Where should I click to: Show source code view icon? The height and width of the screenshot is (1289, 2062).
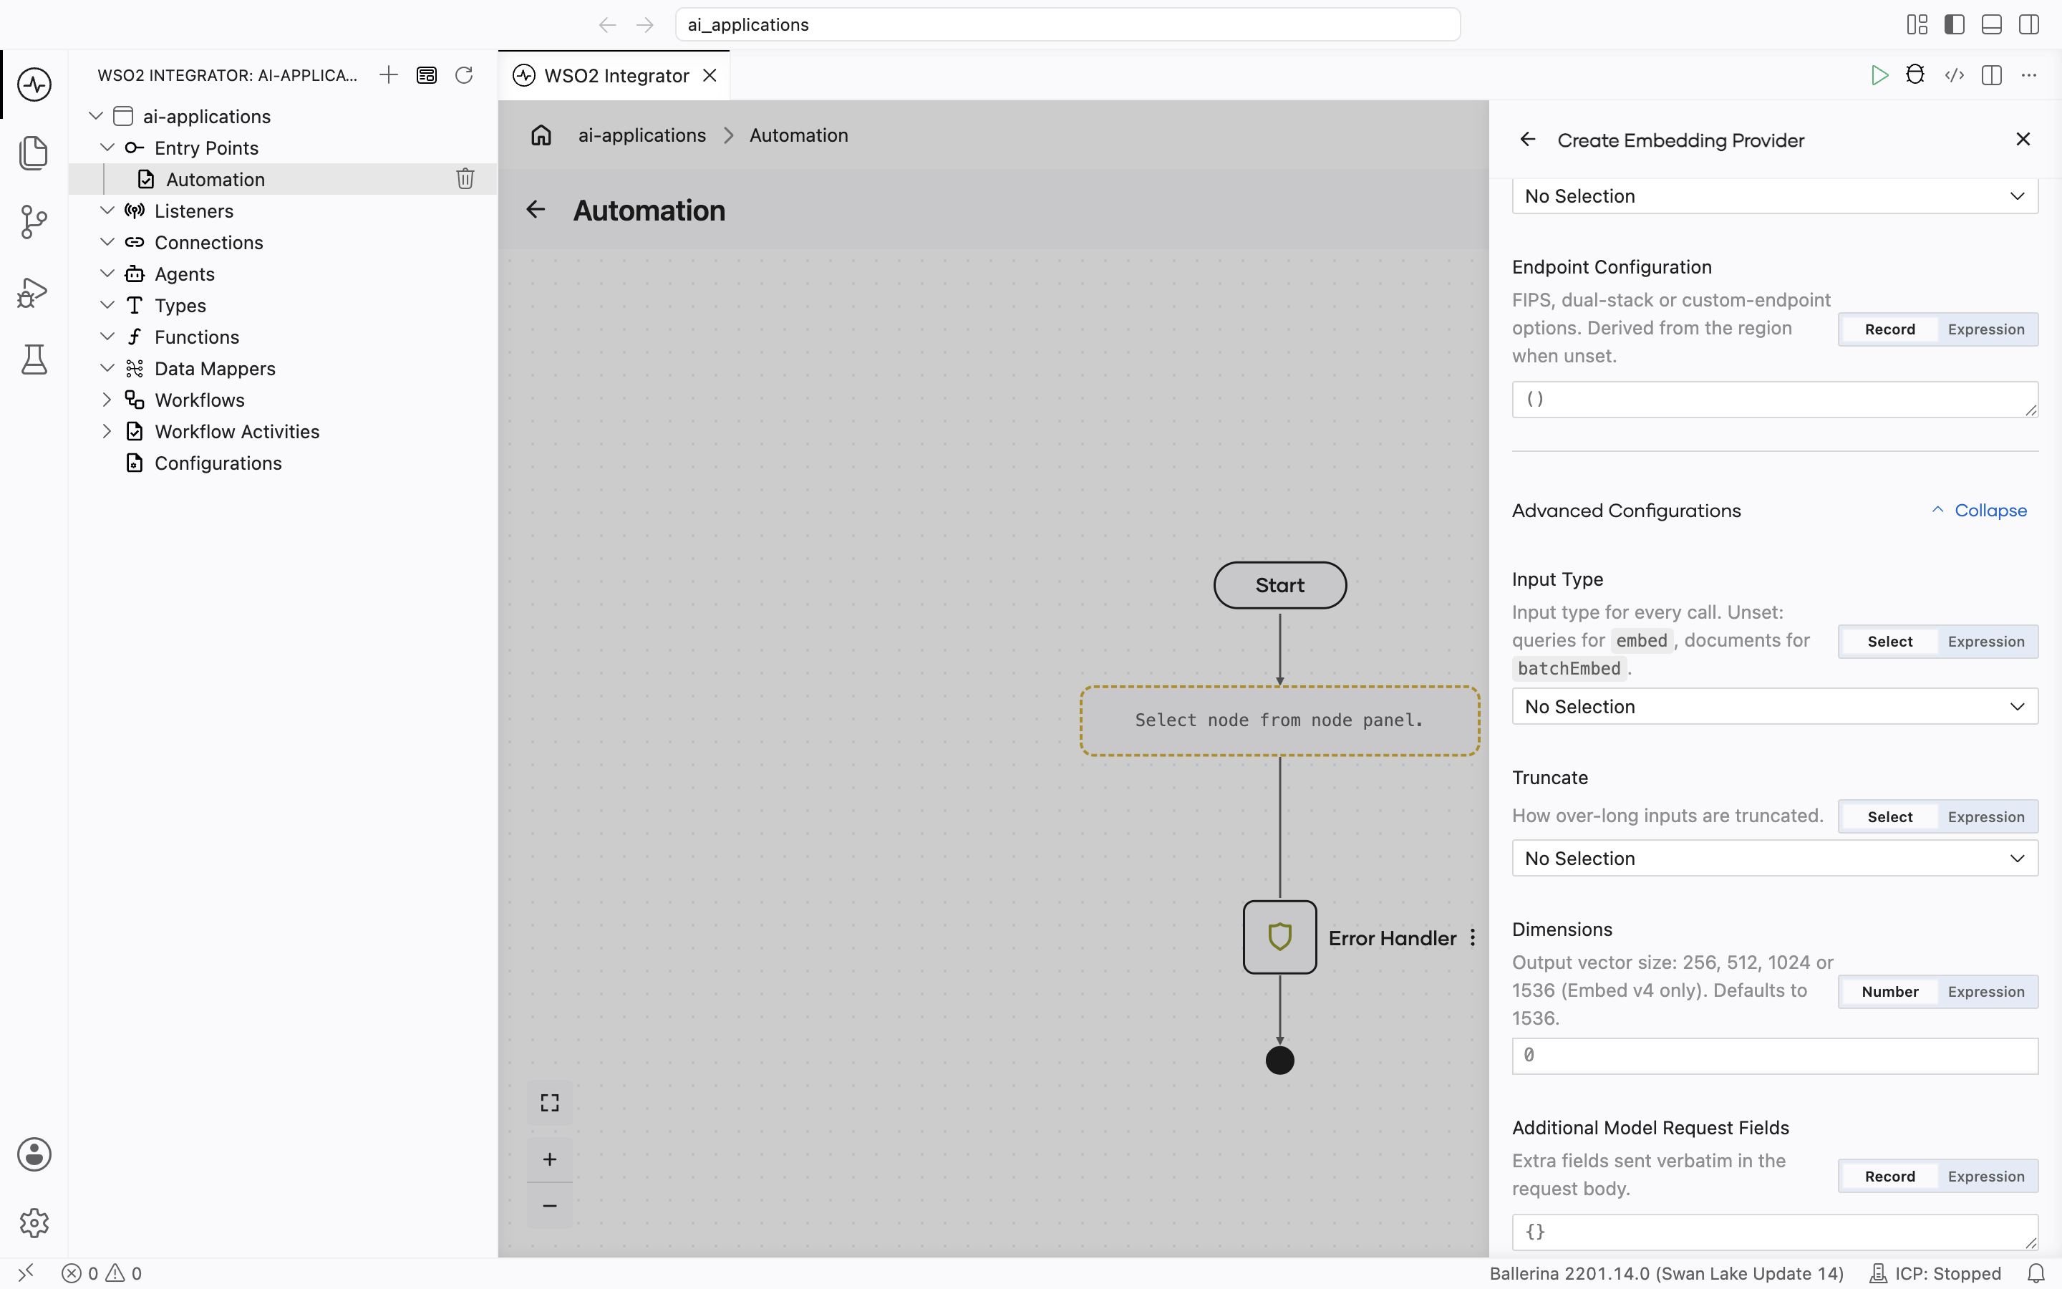1955,75
